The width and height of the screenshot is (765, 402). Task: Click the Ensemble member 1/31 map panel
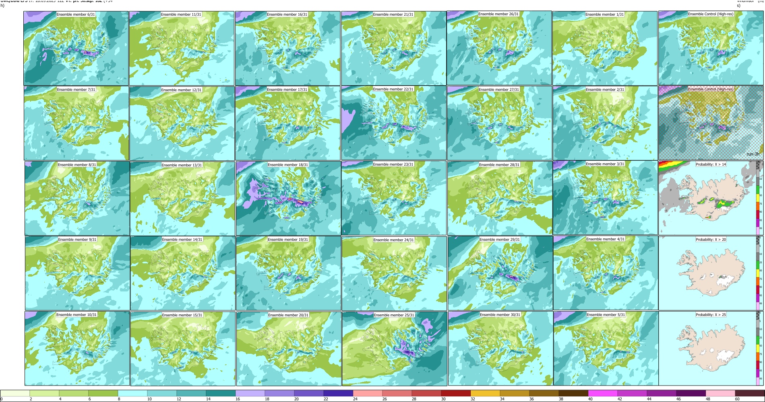[x=605, y=48]
